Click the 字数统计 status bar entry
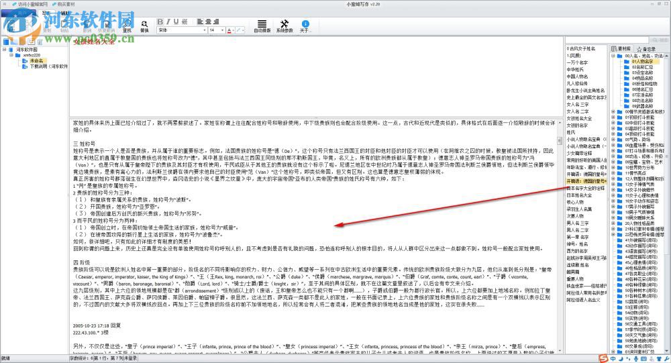 pos(80,358)
